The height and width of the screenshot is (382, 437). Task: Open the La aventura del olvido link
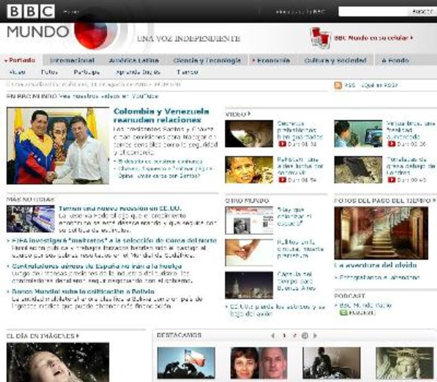[375, 265]
